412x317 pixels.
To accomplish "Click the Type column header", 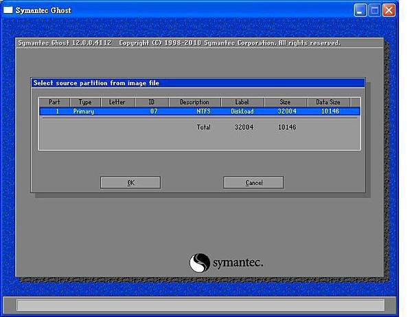I will pos(85,102).
